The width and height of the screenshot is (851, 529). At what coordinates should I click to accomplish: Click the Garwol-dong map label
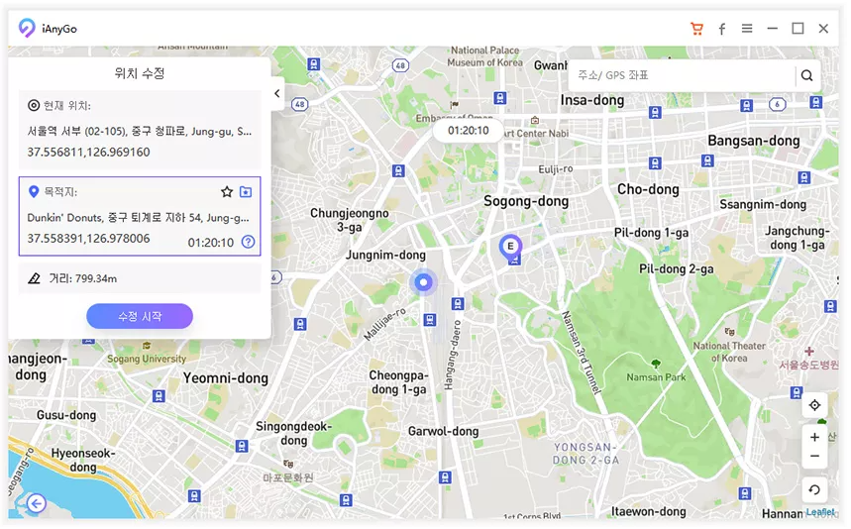(444, 431)
